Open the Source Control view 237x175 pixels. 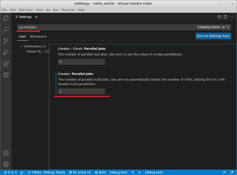point(6,41)
